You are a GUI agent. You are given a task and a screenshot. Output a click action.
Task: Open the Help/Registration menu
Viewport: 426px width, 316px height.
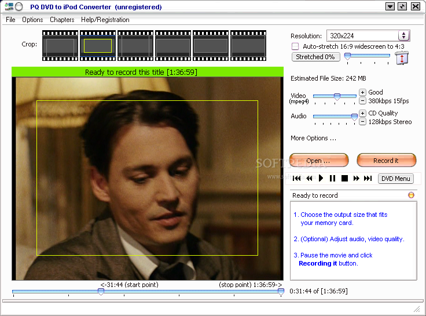point(105,20)
